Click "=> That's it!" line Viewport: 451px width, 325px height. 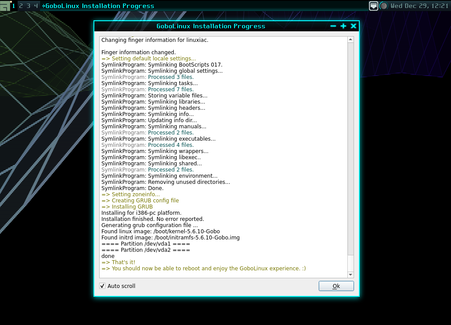[118, 262]
